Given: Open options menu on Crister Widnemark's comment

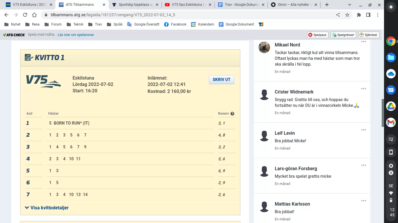Looking at the screenshot, I should [x=363, y=89].
